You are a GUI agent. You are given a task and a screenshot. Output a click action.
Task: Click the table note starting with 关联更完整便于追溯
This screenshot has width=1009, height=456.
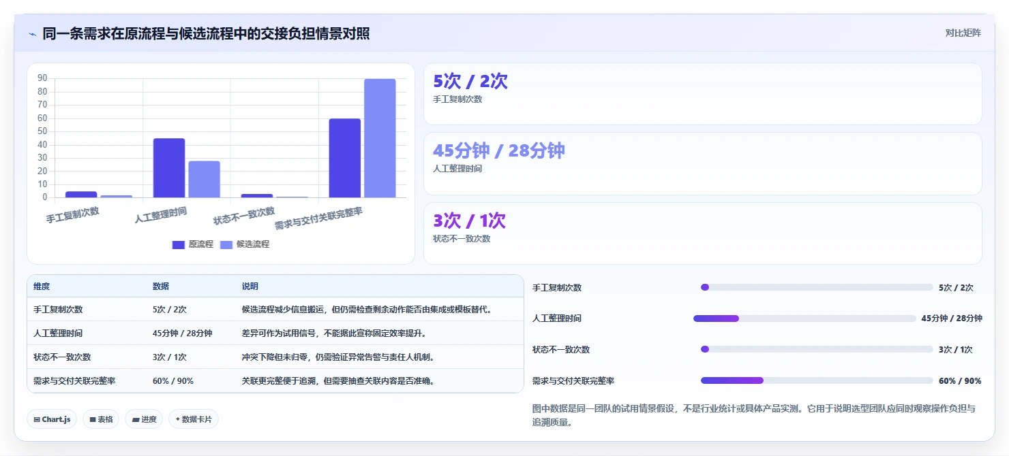(338, 381)
